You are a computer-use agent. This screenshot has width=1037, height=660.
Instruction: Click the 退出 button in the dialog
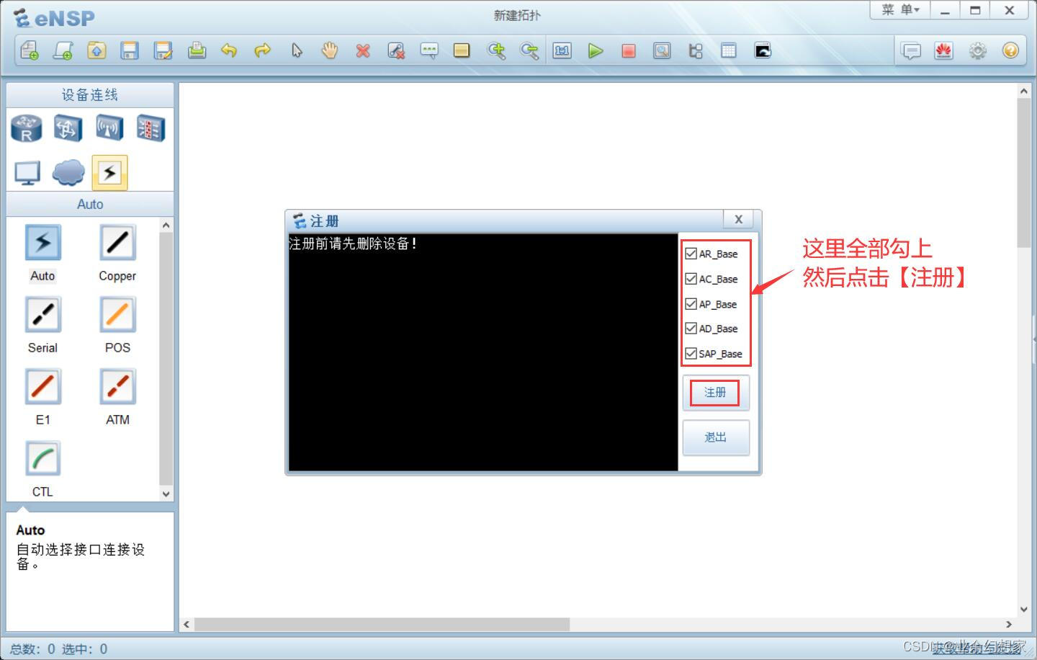click(x=716, y=437)
